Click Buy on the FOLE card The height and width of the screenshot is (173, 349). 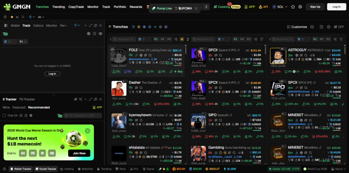point(178,72)
